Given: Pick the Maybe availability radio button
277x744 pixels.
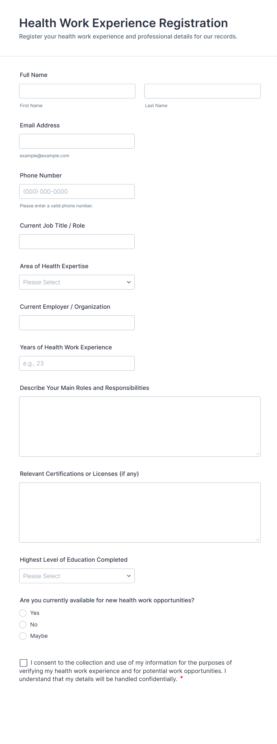Looking at the screenshot, I should (23, 636).
